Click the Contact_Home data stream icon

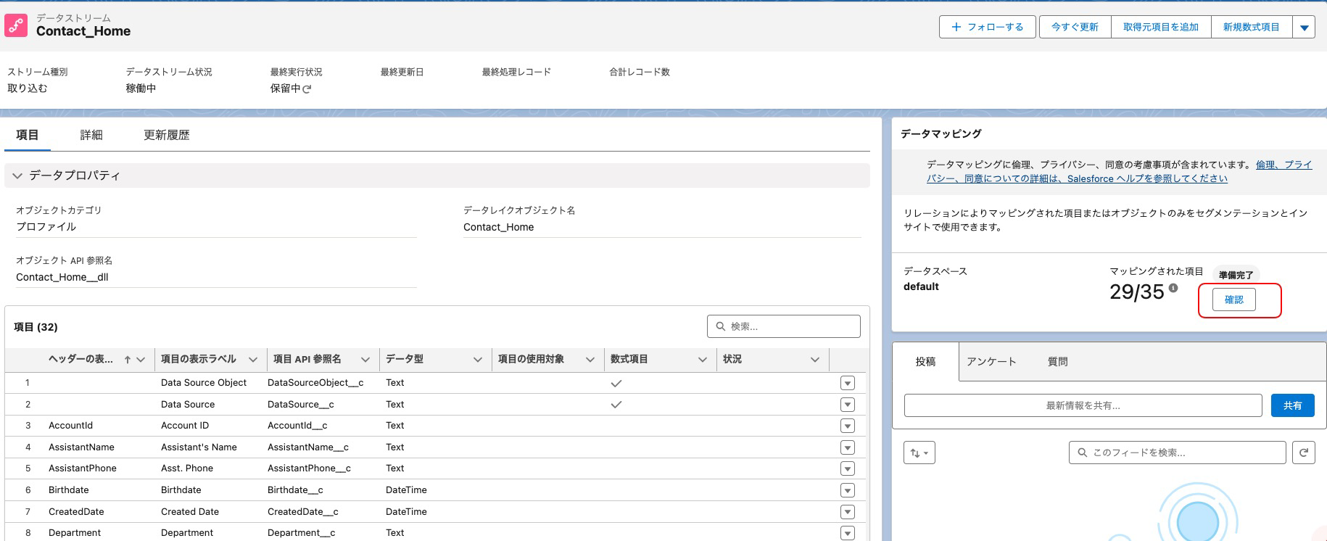(x=16, y=25)
